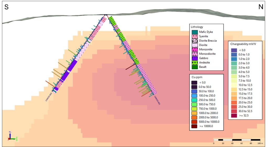Click the Diorite Breccia pattern icon

point(194,41)
